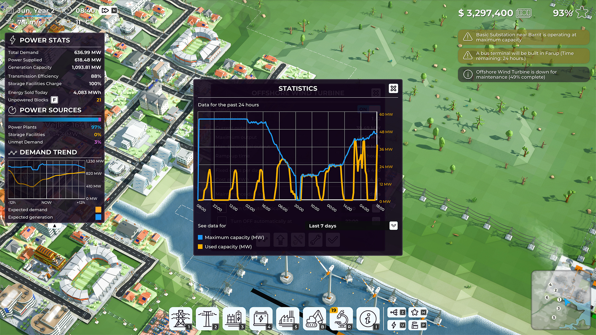This screenshot has height=335, width=596.
Task: Activate the bulldozer excavator tool
Action: [314, 319]
